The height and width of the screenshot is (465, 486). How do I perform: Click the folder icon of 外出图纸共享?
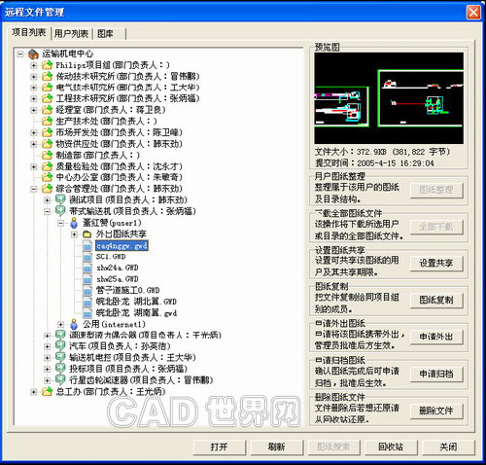87,233
